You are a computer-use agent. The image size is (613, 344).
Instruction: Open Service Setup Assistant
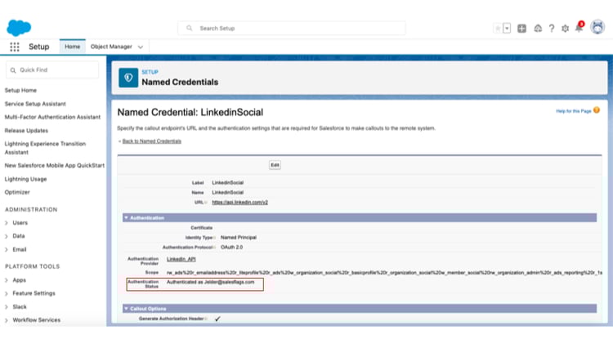click(x=35, y=104)
